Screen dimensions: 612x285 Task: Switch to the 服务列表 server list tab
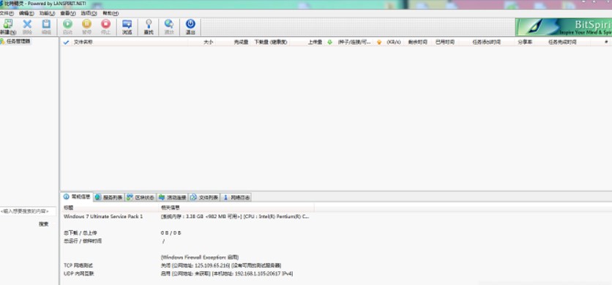109,197
